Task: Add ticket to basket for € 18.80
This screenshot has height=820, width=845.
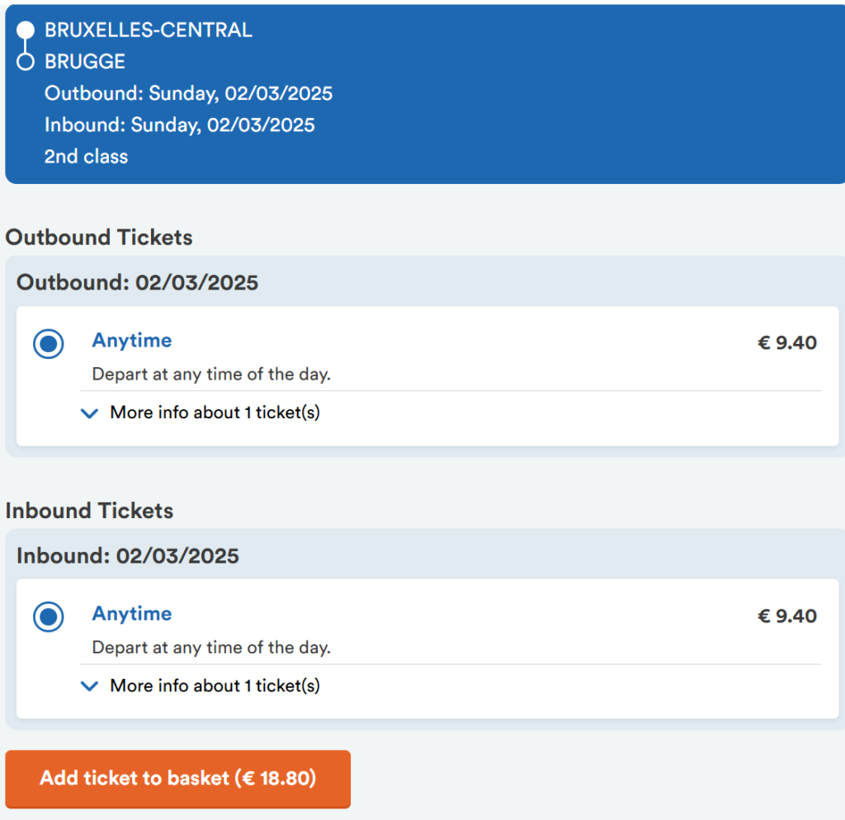Action: point(177,778)
